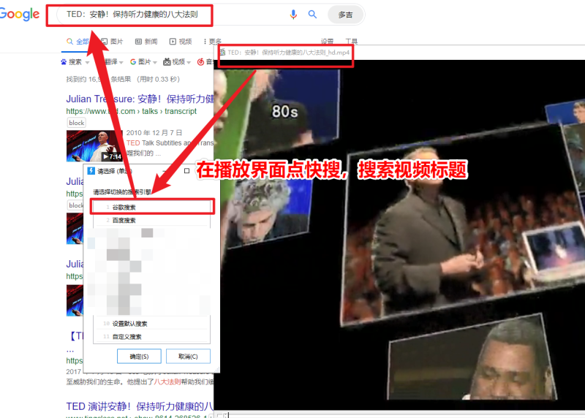Select 设置默认搜索 in the list

point(152,324)
